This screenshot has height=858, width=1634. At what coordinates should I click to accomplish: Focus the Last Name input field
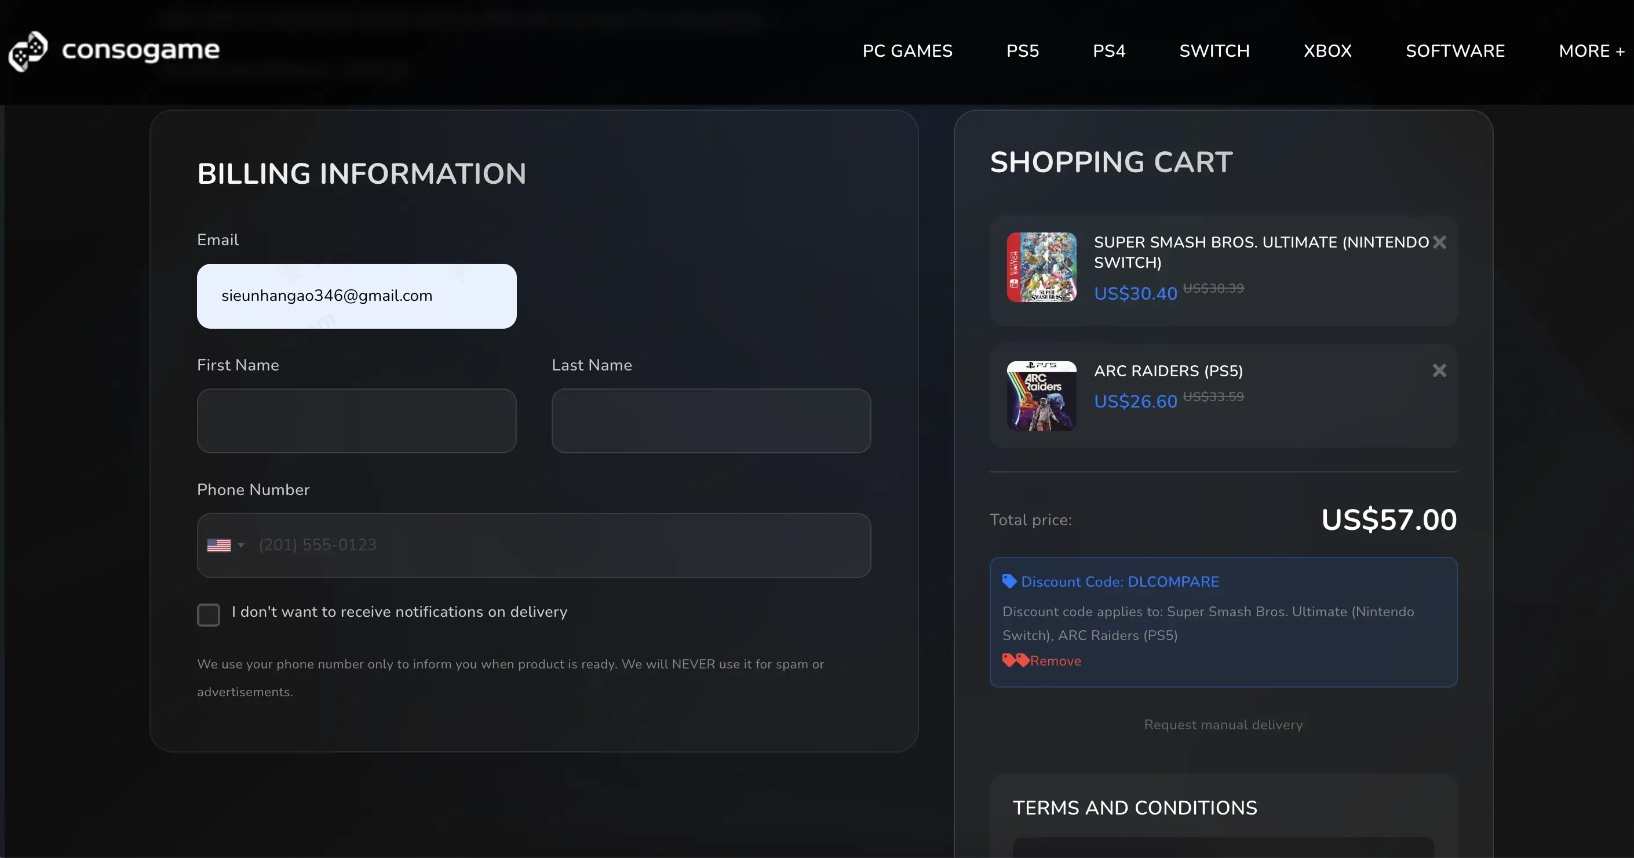[711, 421]
